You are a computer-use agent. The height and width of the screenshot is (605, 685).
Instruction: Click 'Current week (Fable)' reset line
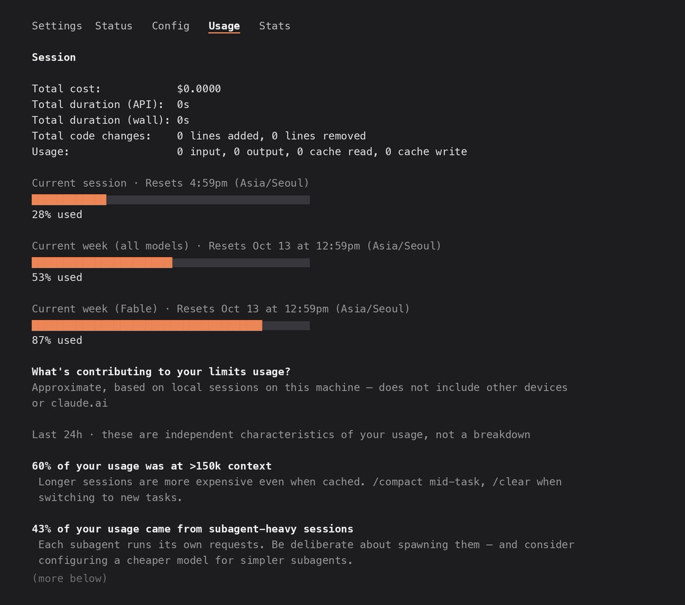click(221, 309)
